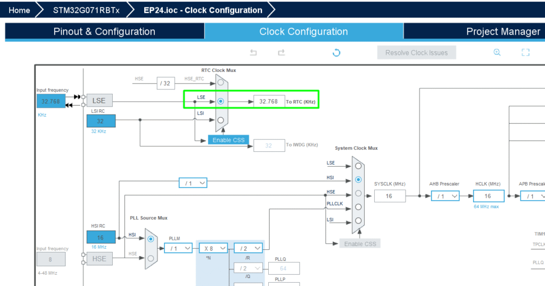Select HSE in PLL Source Mux

151,258
